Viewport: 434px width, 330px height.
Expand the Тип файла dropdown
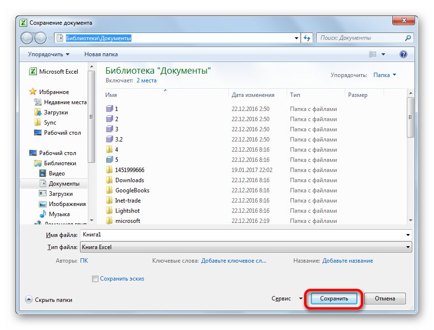(x=408, y=247)
